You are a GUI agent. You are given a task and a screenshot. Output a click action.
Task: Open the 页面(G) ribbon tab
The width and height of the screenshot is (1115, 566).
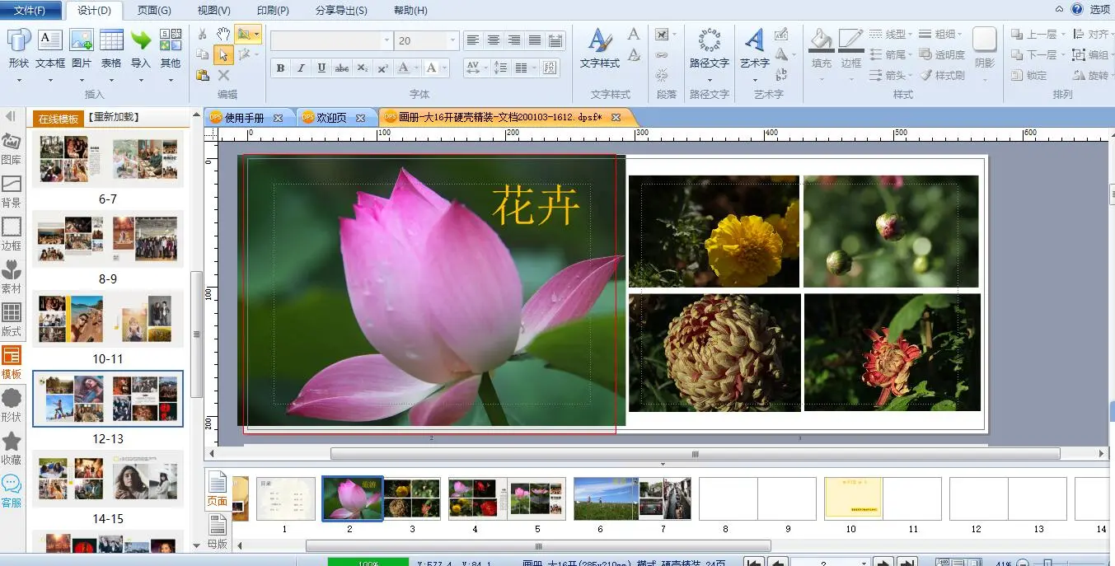[x=154, y=11]
